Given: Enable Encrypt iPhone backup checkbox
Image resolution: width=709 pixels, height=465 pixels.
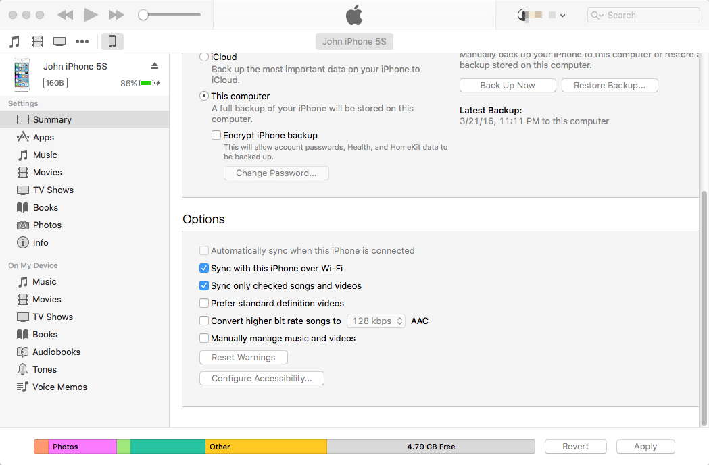Looking at the screenshot, I should (216, 135).
